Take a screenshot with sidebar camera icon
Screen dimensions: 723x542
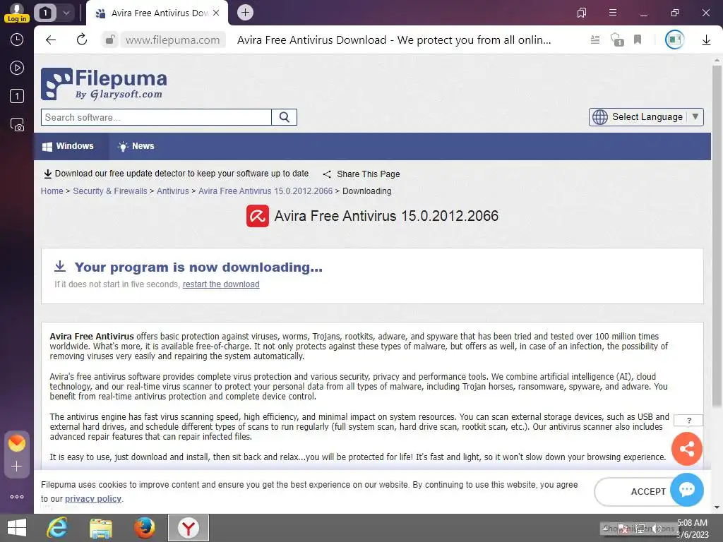pos(17,125)
